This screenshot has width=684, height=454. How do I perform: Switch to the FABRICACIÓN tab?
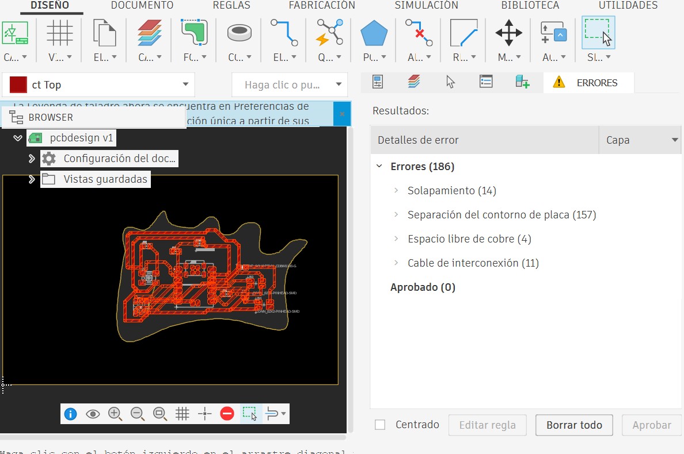(322, 5)
